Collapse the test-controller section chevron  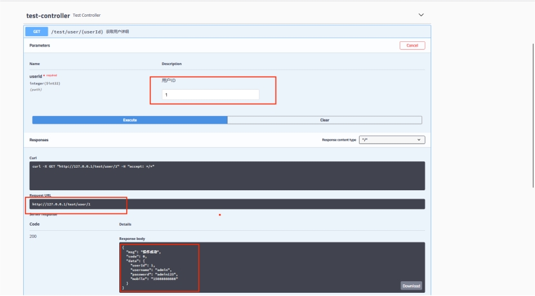422,15
